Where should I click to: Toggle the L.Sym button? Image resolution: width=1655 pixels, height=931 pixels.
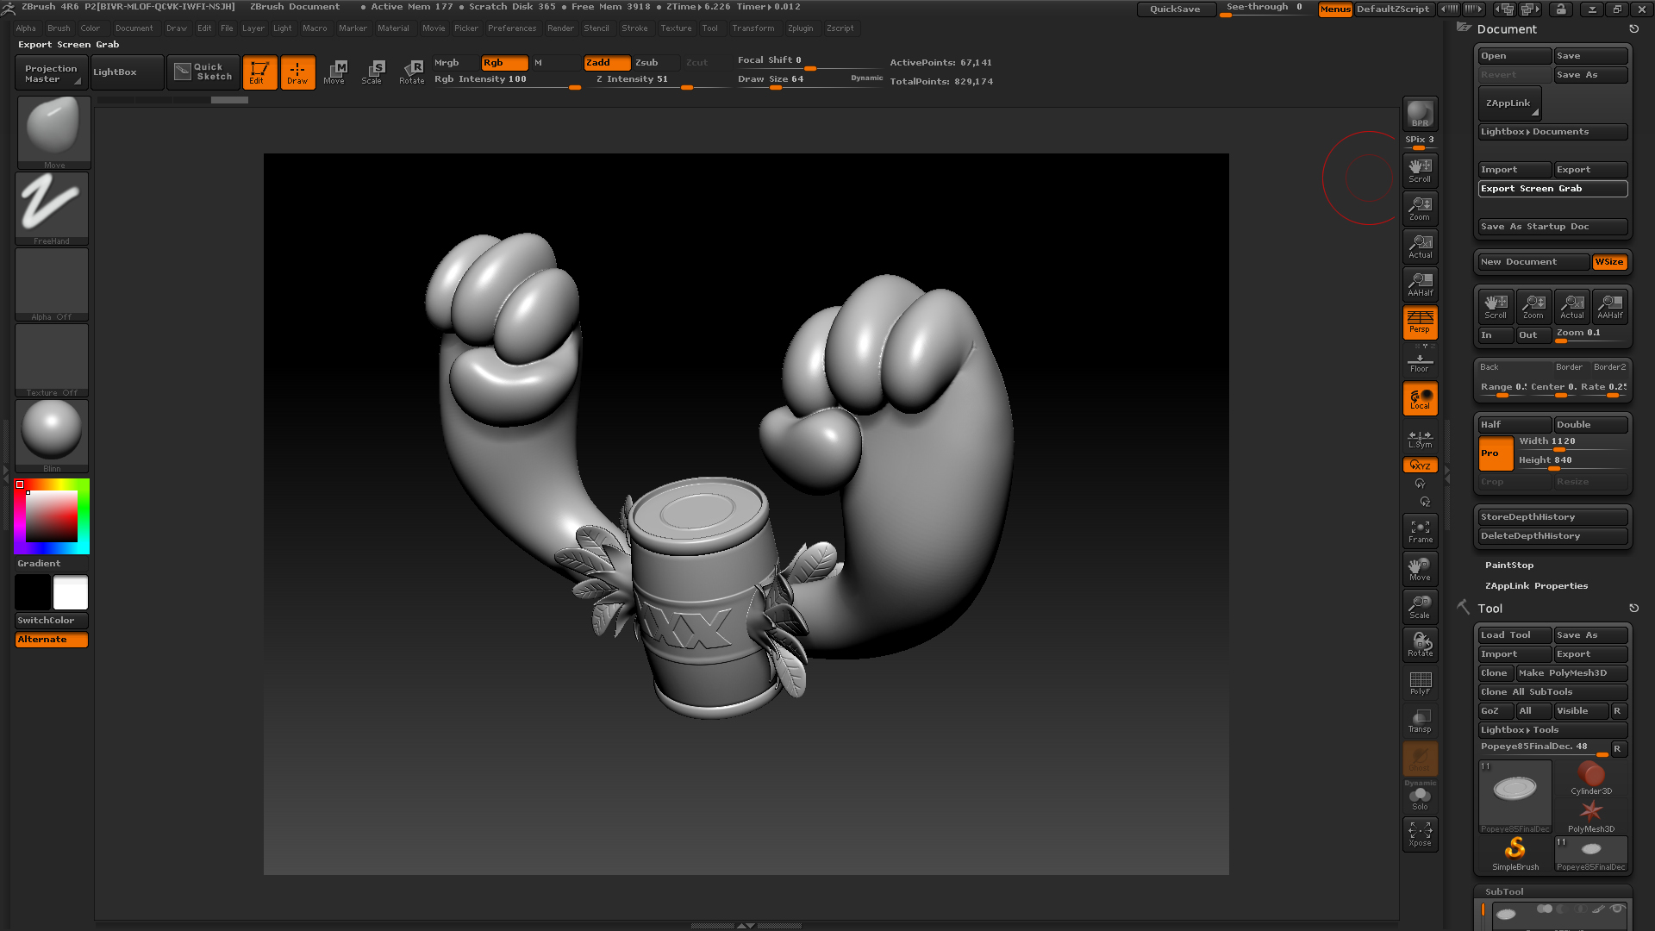(1420, 439)
